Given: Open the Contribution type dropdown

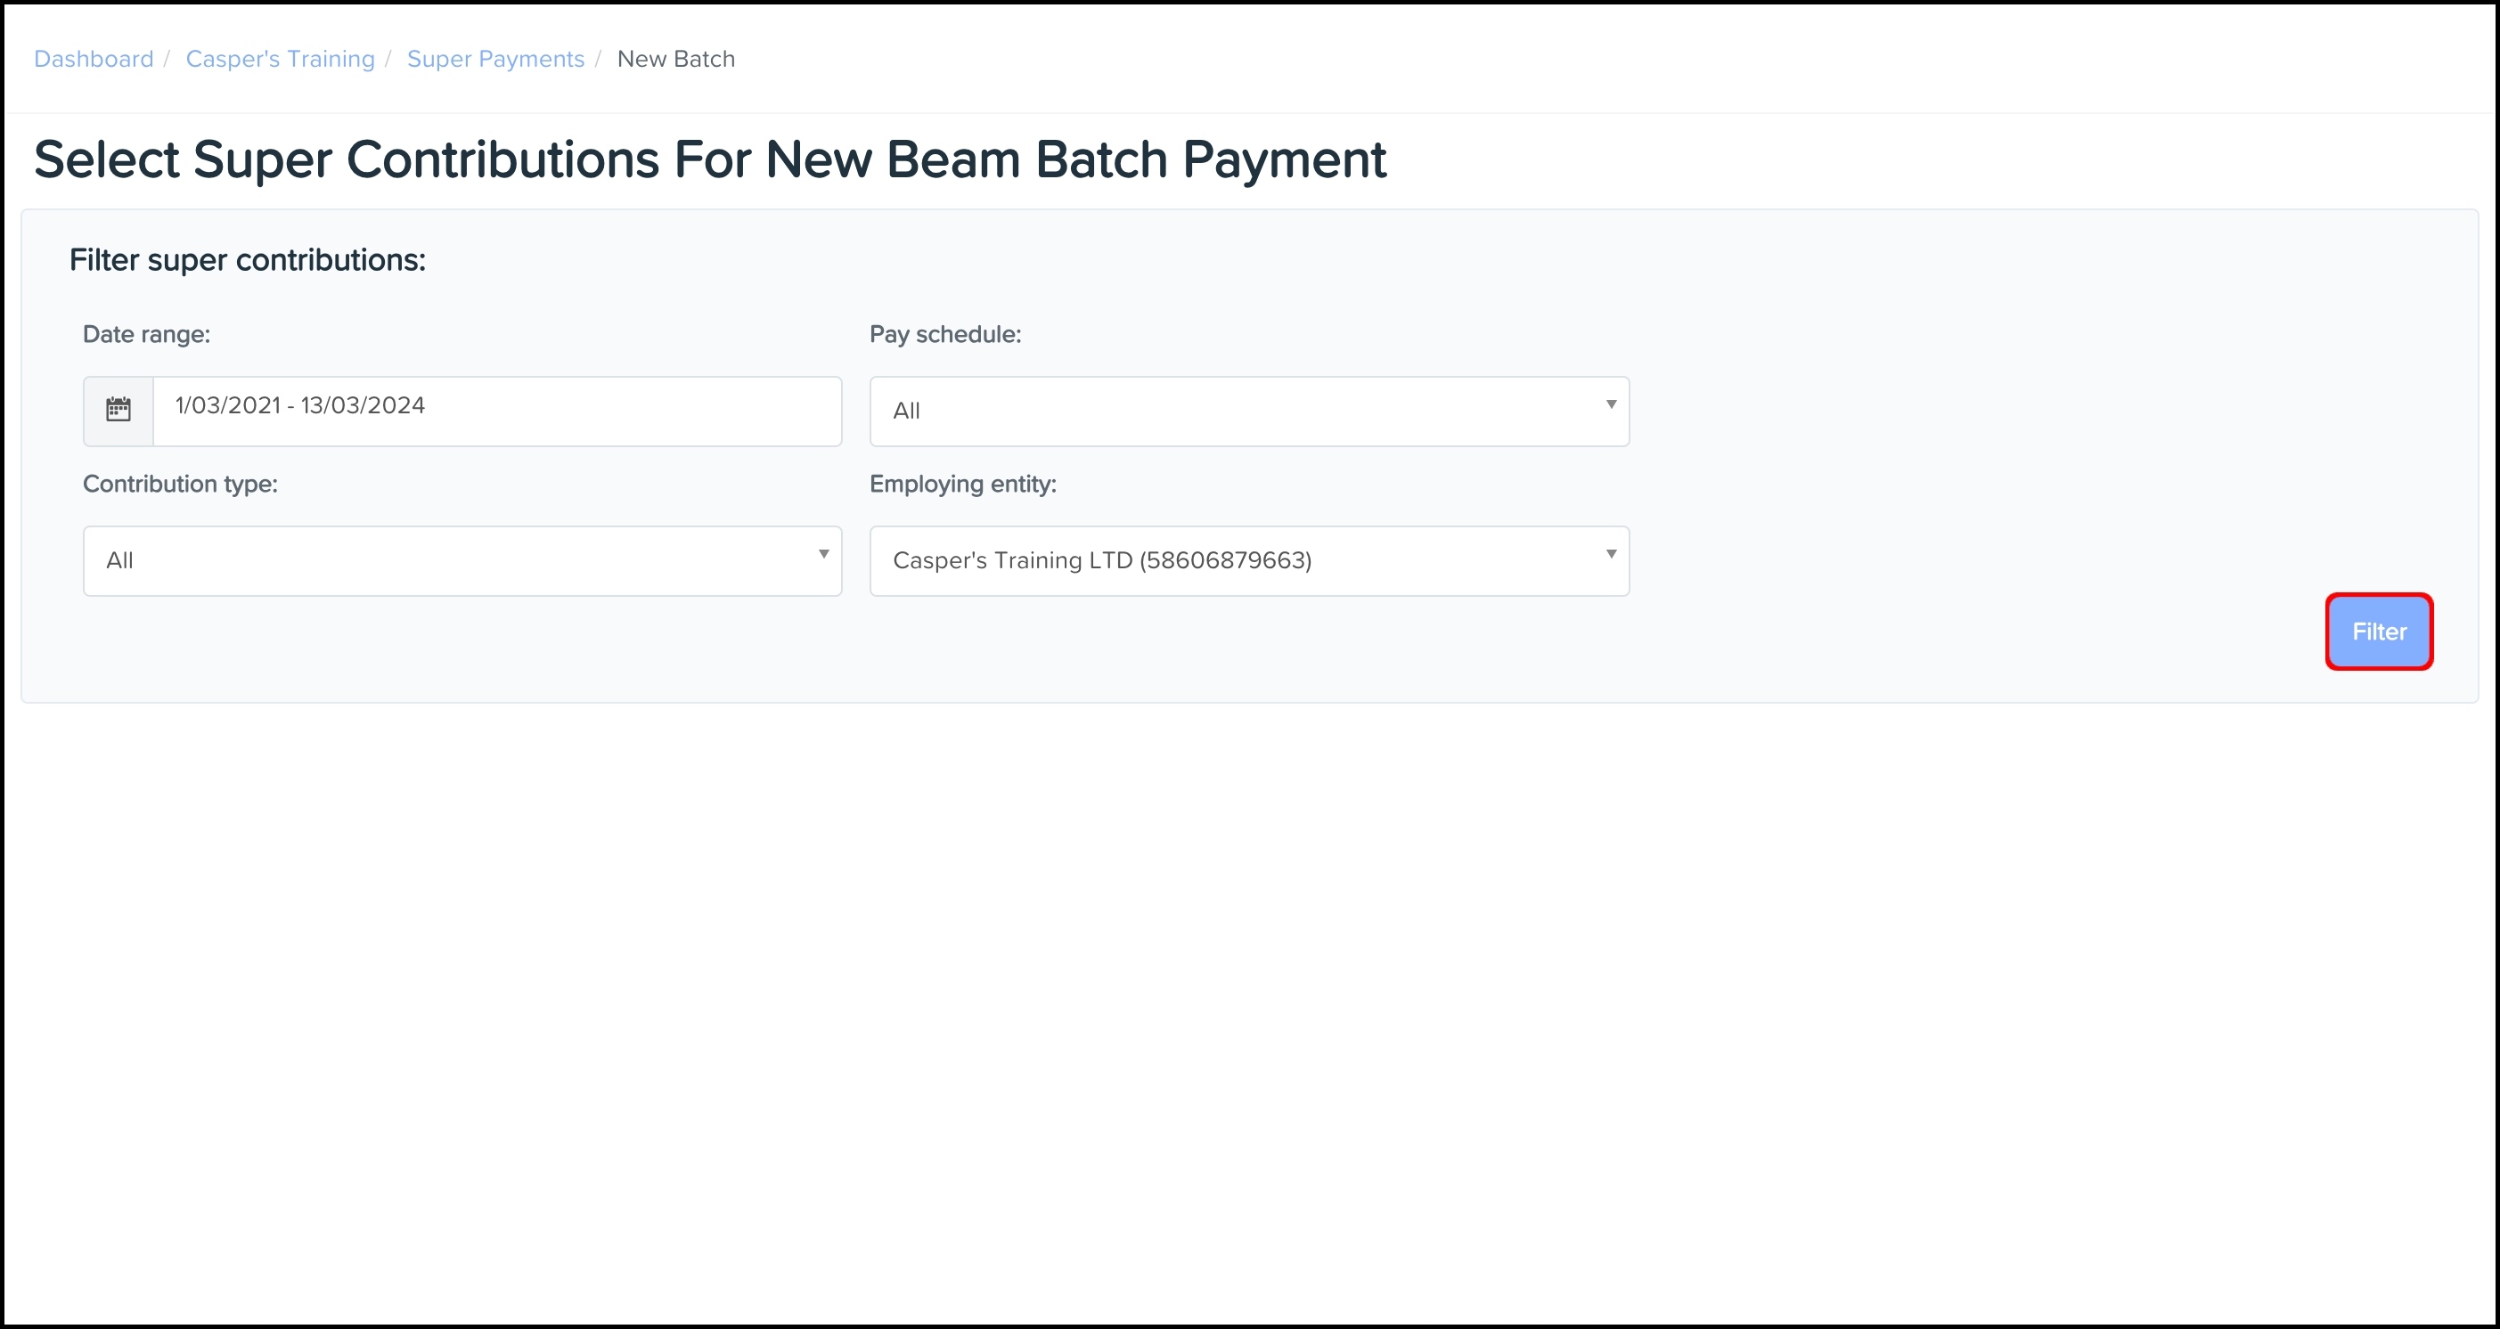Looking at the screenshot, I should tap(462, 560).
